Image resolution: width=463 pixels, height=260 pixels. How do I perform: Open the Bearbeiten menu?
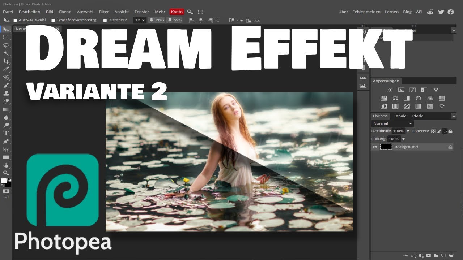[x=30, y=12]
